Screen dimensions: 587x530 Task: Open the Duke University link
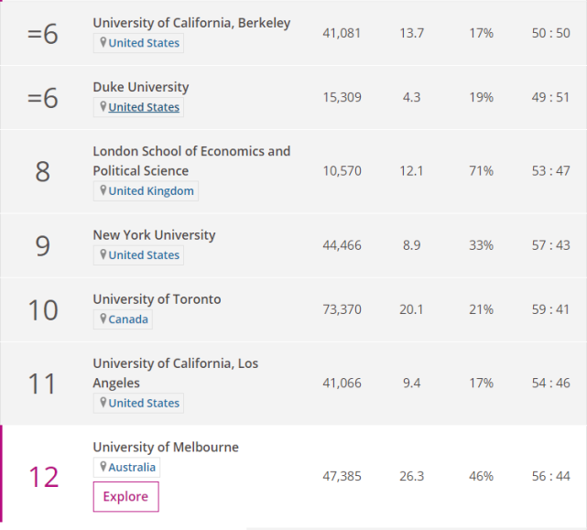pos(141,87)
